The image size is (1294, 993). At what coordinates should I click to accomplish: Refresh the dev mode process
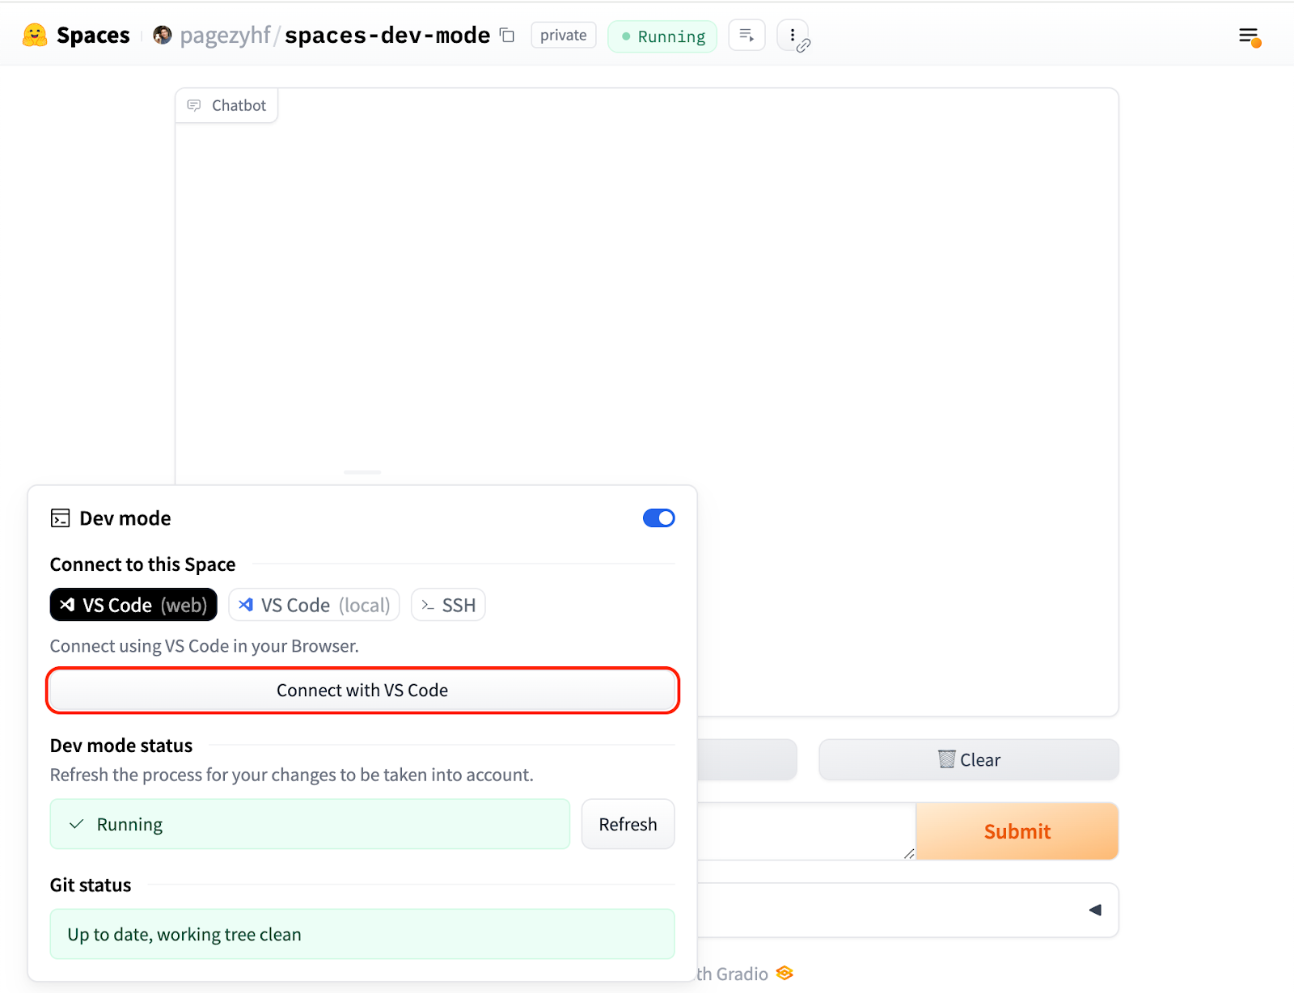pos(628,824)
